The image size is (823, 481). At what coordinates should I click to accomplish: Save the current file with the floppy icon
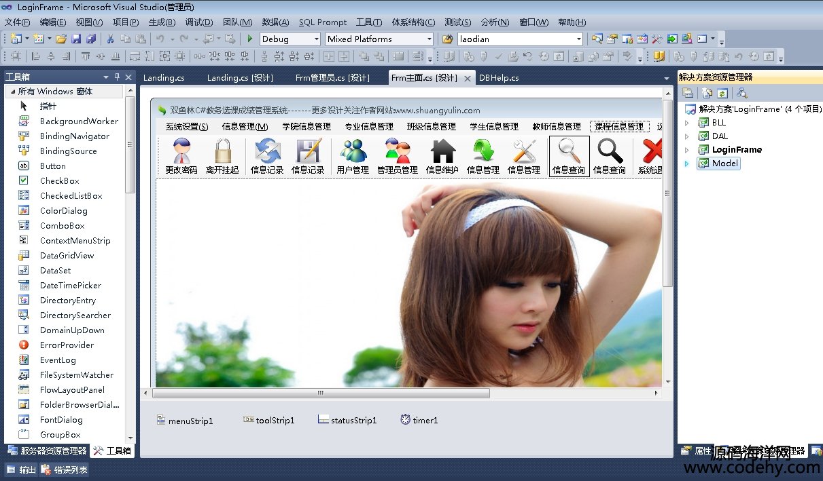tap(76, 39)
